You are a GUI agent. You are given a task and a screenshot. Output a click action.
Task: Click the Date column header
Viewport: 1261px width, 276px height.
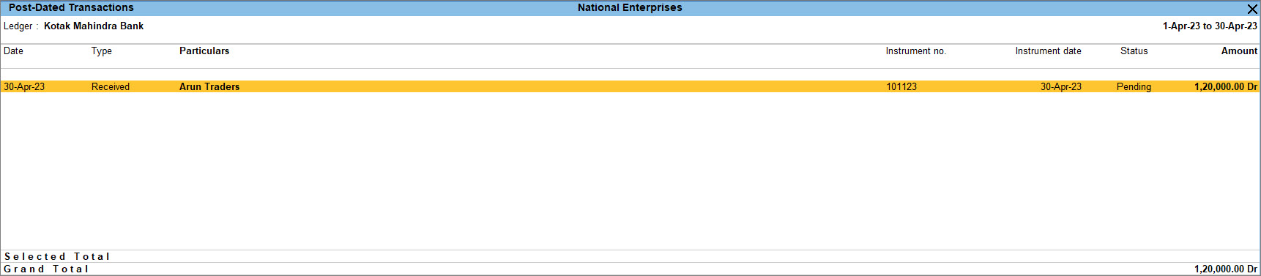pyautogui.click(x=13, y=51)
